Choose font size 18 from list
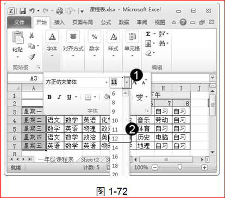The height and width of the screenshot is (198, 225). click(x=115, y=165)
